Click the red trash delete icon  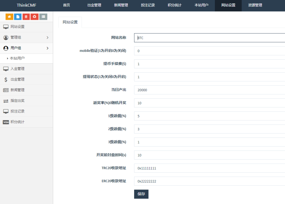[x=26, y=17]
